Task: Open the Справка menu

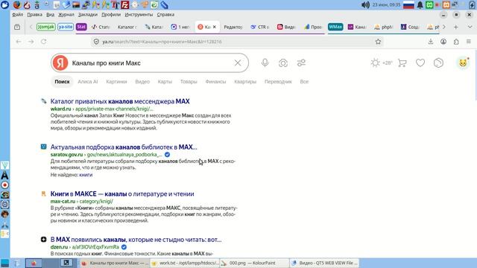Action: [x=165, y=15]
